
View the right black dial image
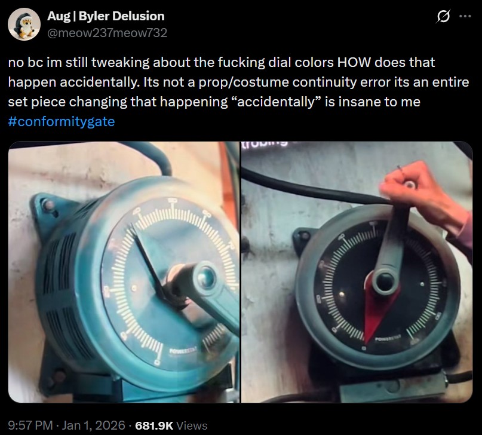point(357,272)
